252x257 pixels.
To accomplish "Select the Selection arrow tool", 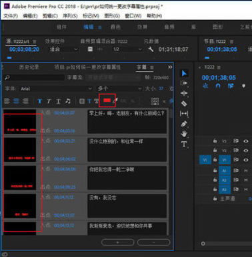I will click(184, 74).
